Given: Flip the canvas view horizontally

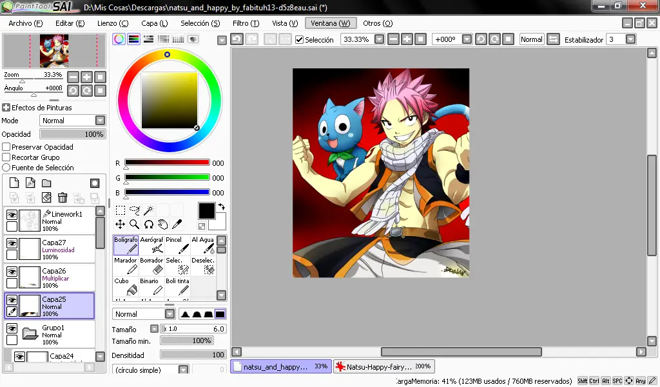Looking at the screenshot, I should (x=554, y=39).
